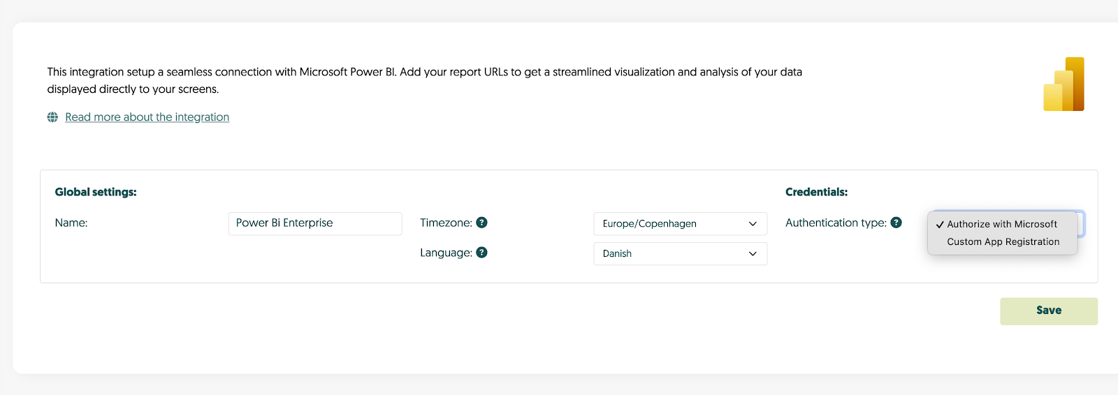1118x395 pixels.
Task: Click the Credentials heading
Action: [816, 192]
